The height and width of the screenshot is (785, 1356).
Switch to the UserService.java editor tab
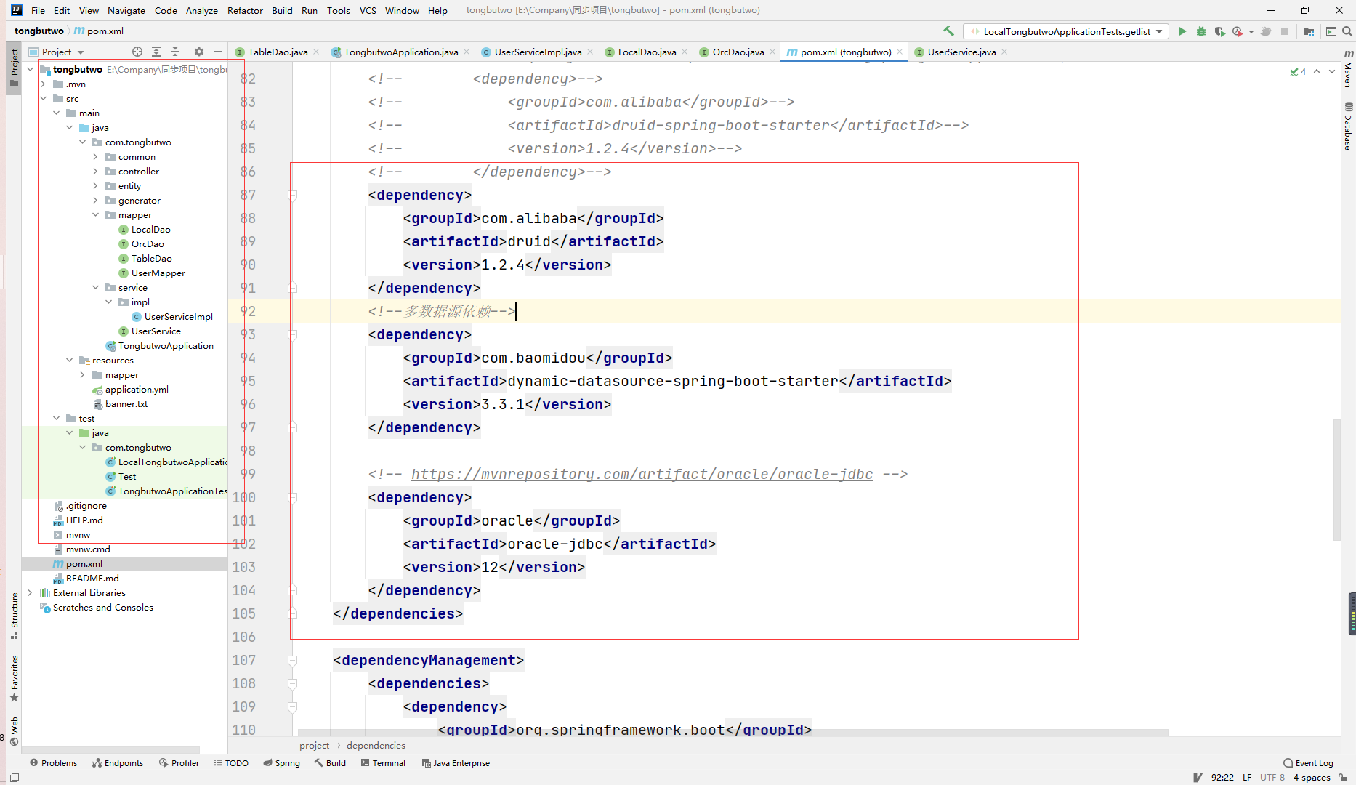tap(959, 52)
